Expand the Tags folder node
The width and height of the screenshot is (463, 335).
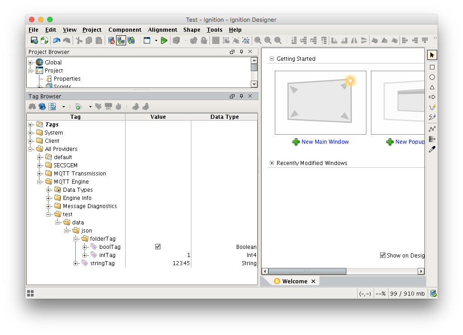30,125
